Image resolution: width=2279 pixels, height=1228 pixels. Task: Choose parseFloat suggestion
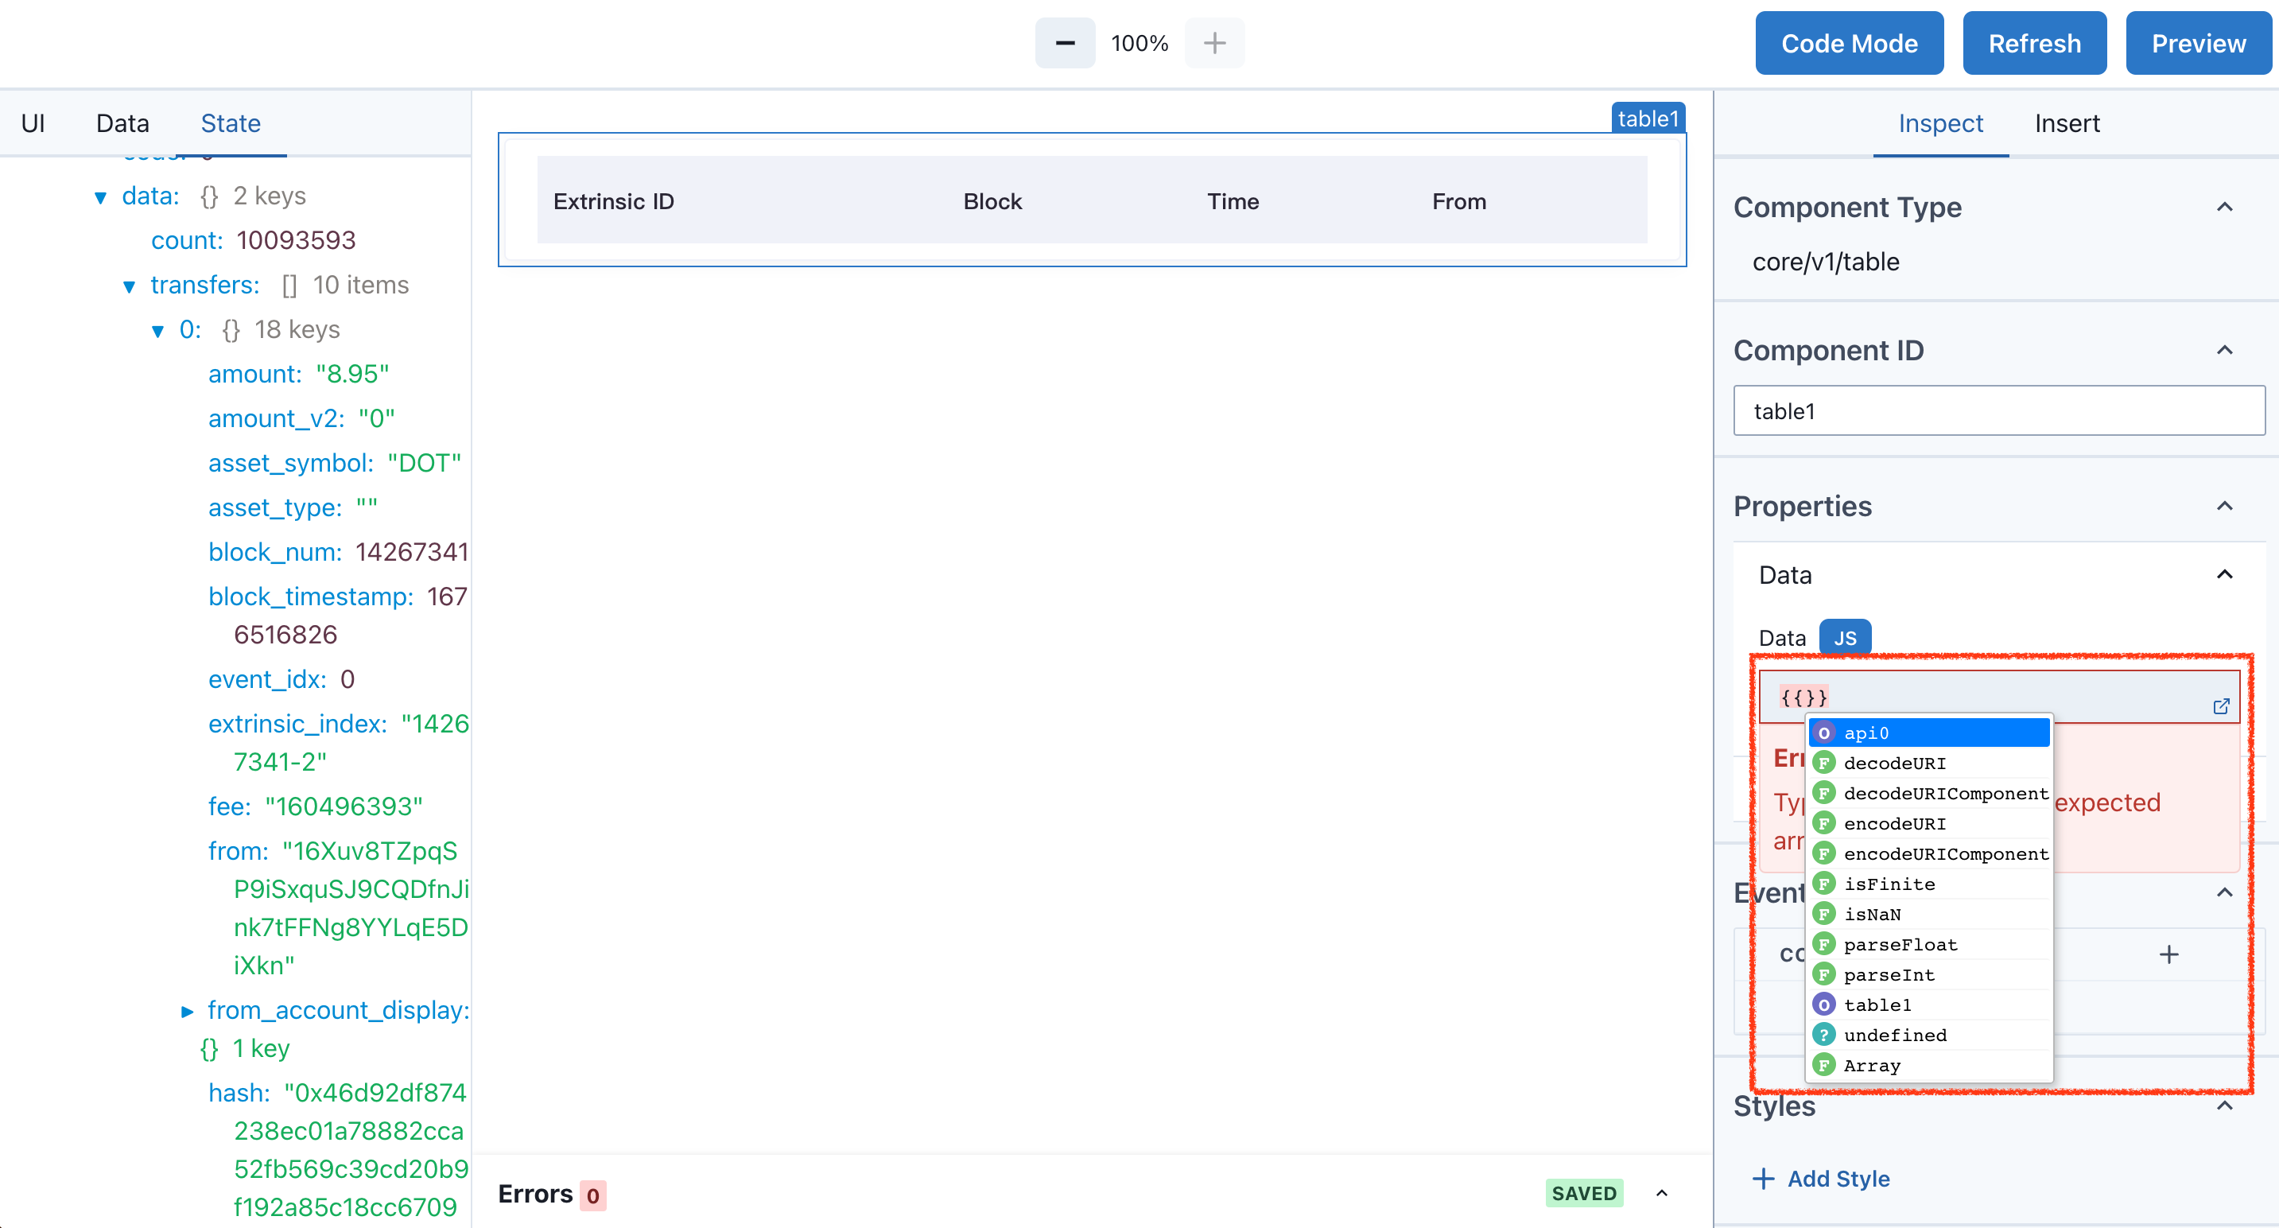coord(1928,944)
